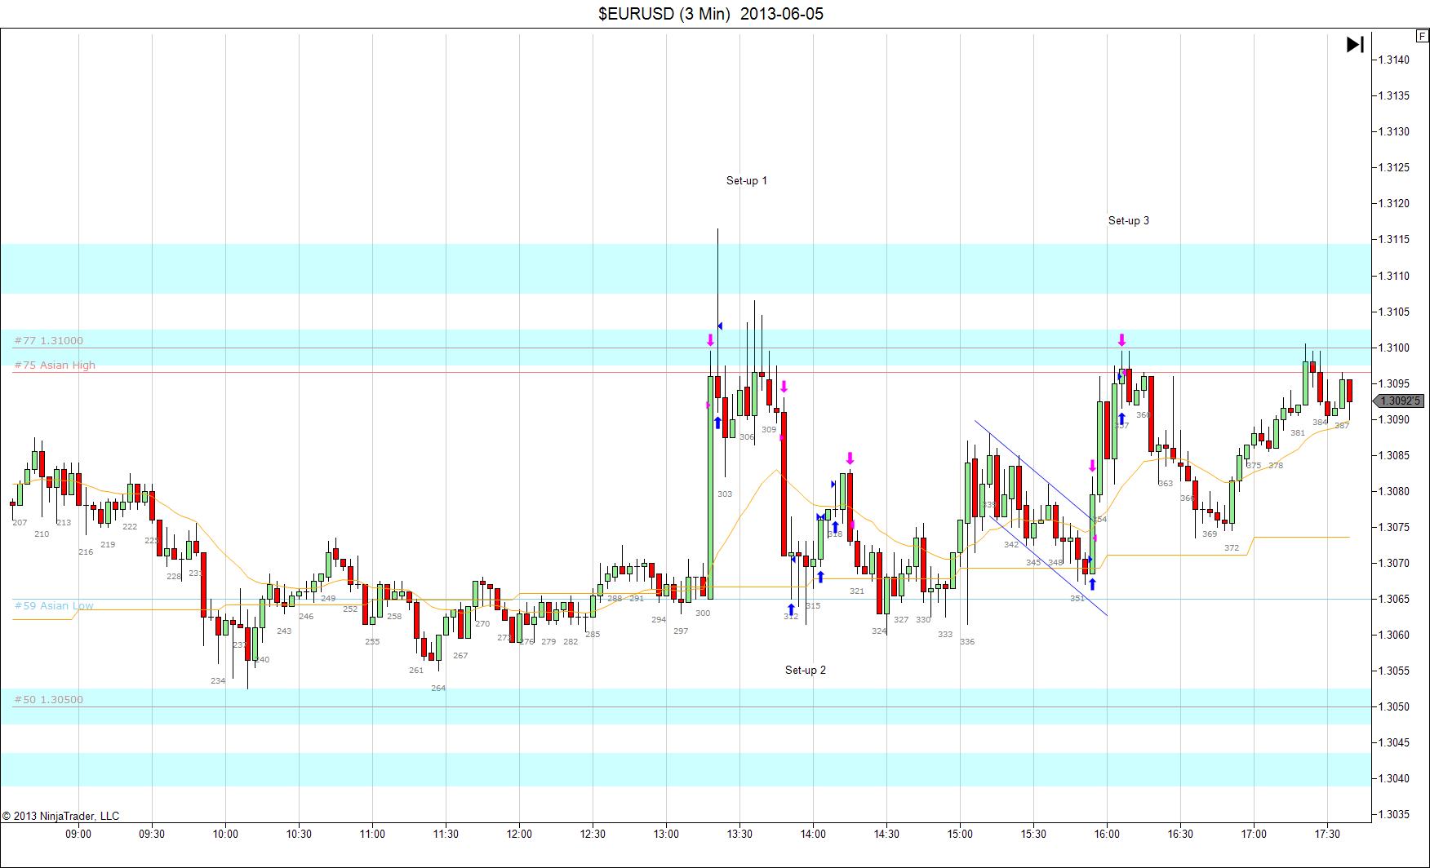
Task: Click the #50 1.30500 line label
Action: coord(49,699)
